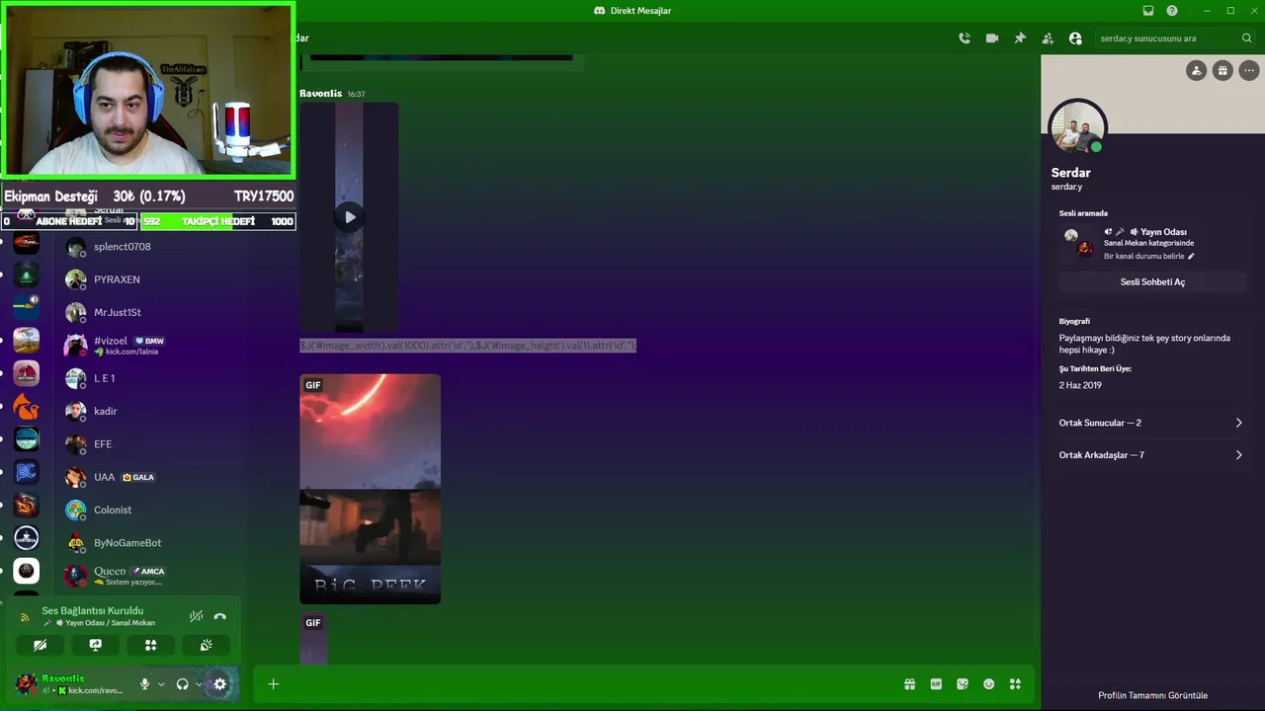Click Ravonlis message author name
The image size is (1265, 711).
[x=320, y=94]
